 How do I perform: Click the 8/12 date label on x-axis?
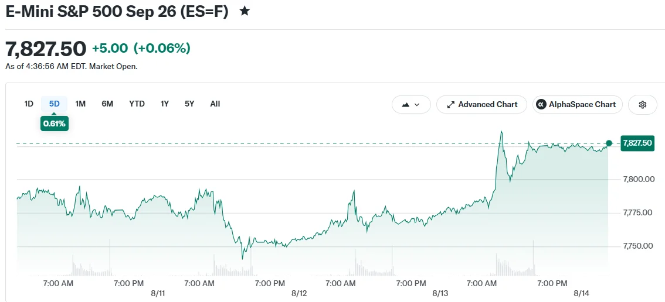pos(299,294)
